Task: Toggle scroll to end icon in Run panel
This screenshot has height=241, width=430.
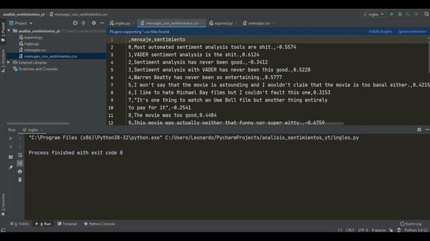Action: coord(19,163)
